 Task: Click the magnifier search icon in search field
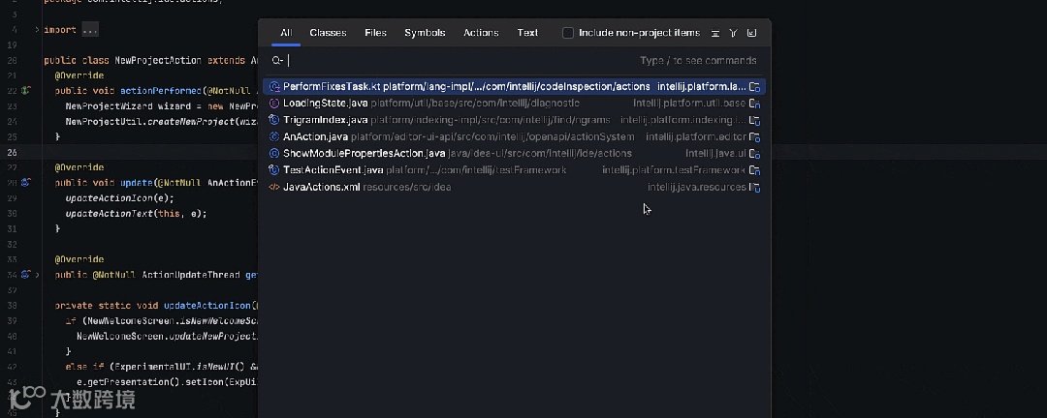[277, 61]
